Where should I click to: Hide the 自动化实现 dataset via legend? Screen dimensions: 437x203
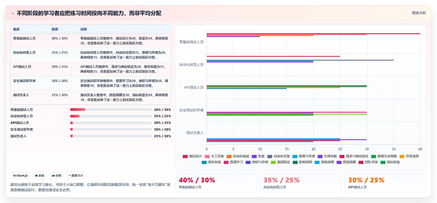click(278, 156)
